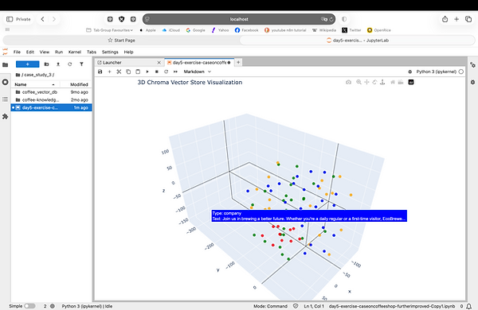Viewport: 478px width, 310px height.
Task: Open the Markdown cell type dropdown
Action: click(x=197, y=72)
